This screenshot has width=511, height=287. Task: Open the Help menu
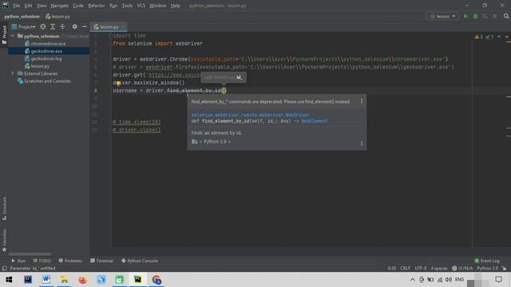coord(176,6)
